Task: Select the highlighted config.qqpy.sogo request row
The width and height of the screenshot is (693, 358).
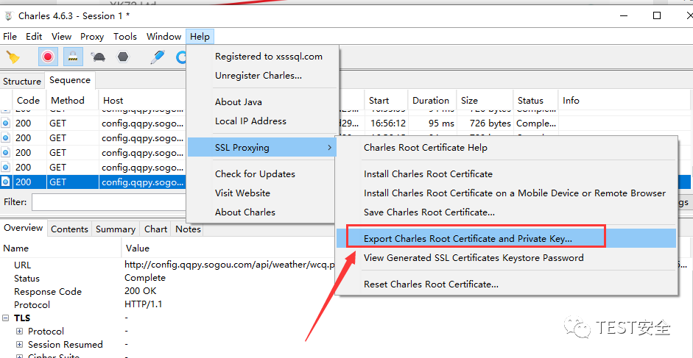Action: coord(94,182)
